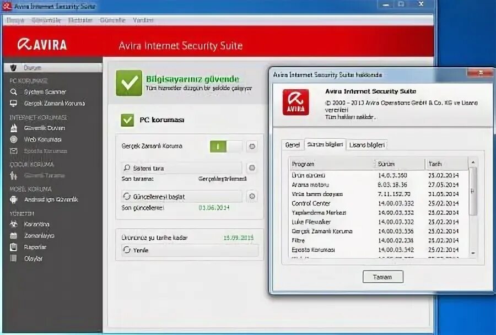Screen dimensions: 496x335
Task: Click the Avira logo in red banner
Action: click(42, 44)
